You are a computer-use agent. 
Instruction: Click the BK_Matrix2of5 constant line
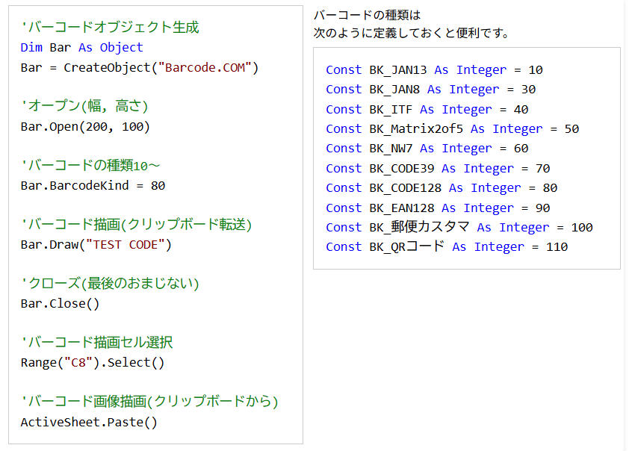coord(452,129)
